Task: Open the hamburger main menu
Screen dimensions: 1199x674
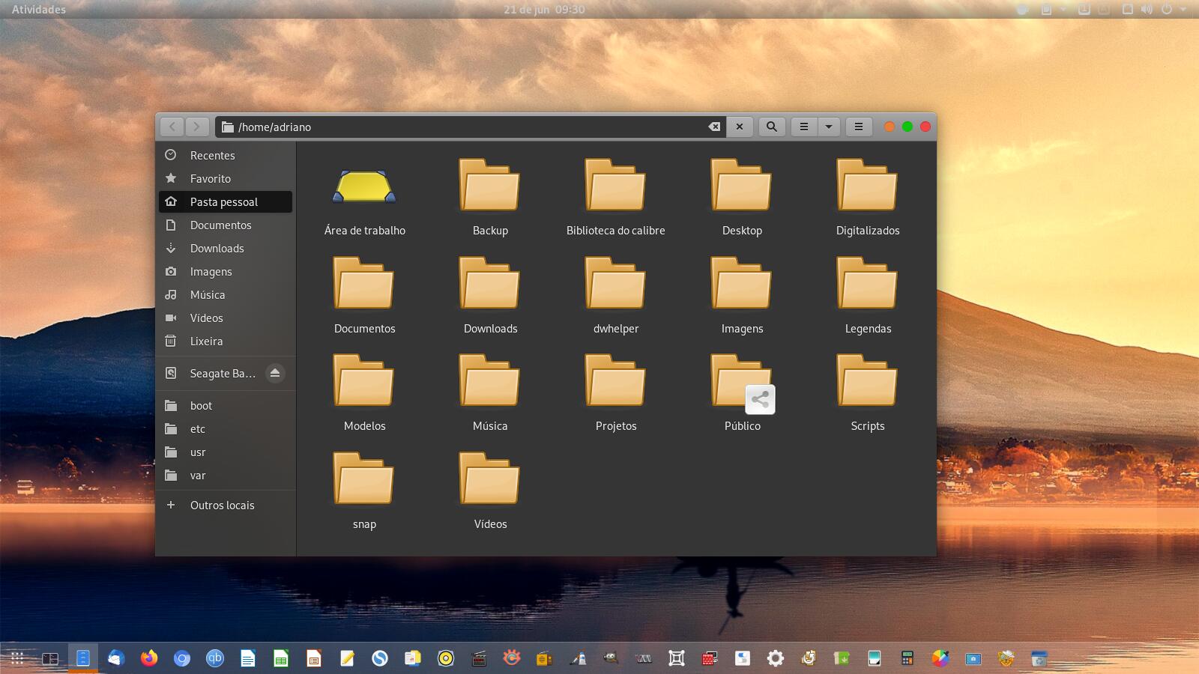Action: (859, 127)
